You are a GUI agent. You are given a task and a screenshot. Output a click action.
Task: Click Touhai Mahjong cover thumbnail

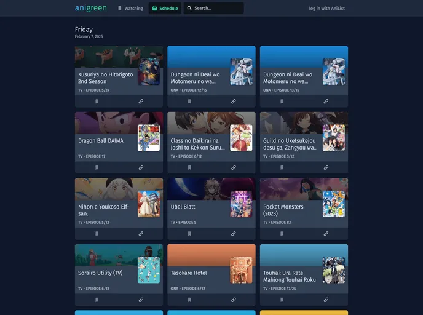click(x=334, y=270)
